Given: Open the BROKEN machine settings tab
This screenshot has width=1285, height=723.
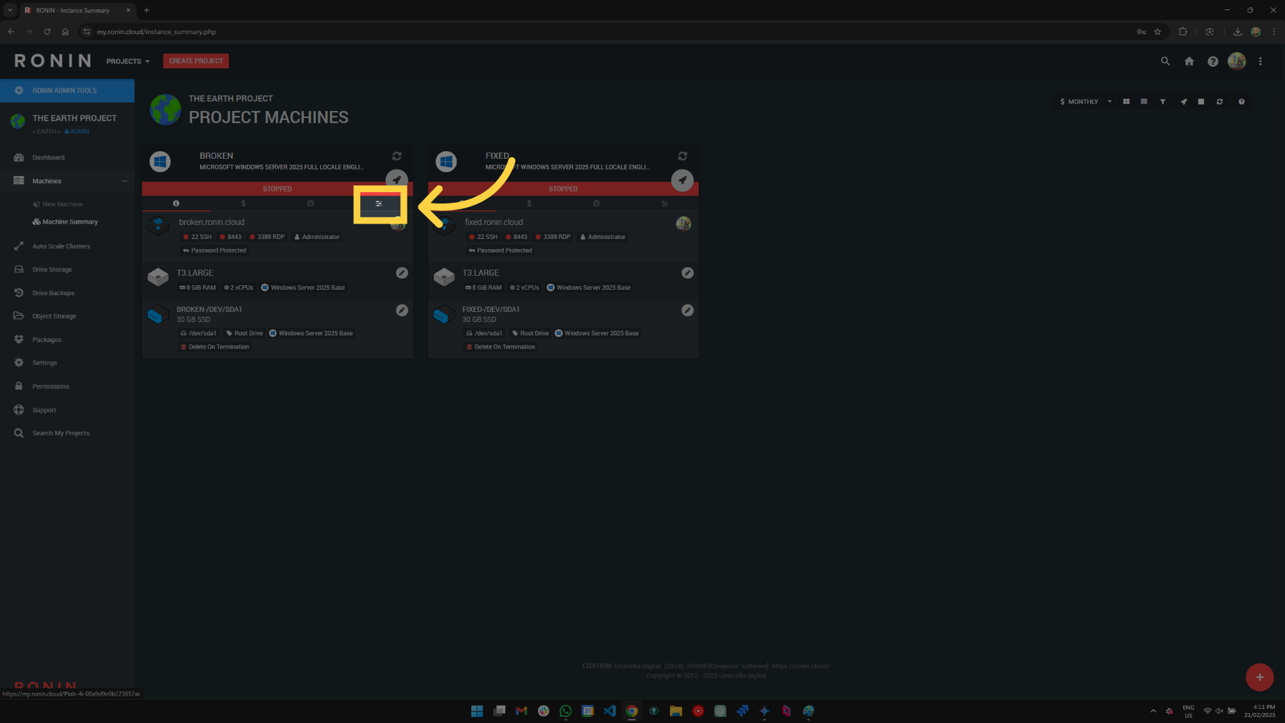Looking at the screenshot, I should click(x=379, y=204).
